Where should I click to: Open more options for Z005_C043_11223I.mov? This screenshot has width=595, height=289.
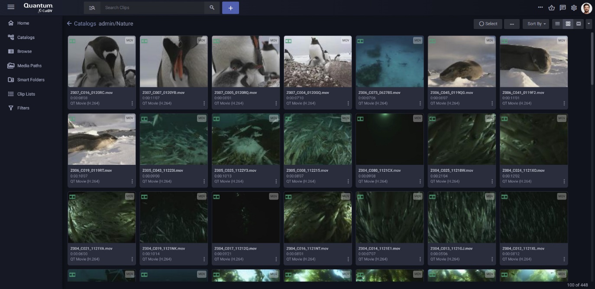coord(204,181)
